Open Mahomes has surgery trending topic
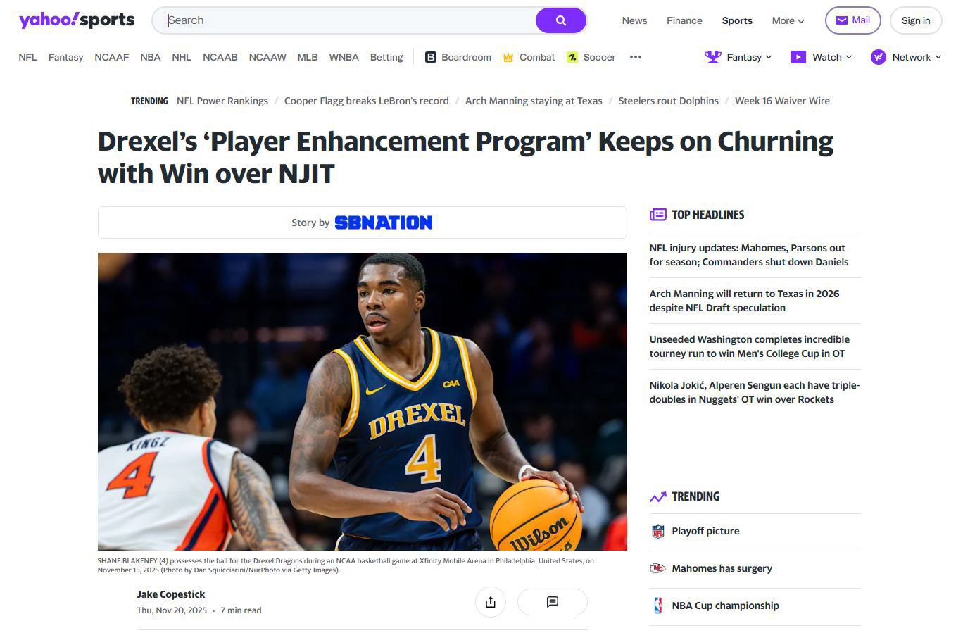 722,568
